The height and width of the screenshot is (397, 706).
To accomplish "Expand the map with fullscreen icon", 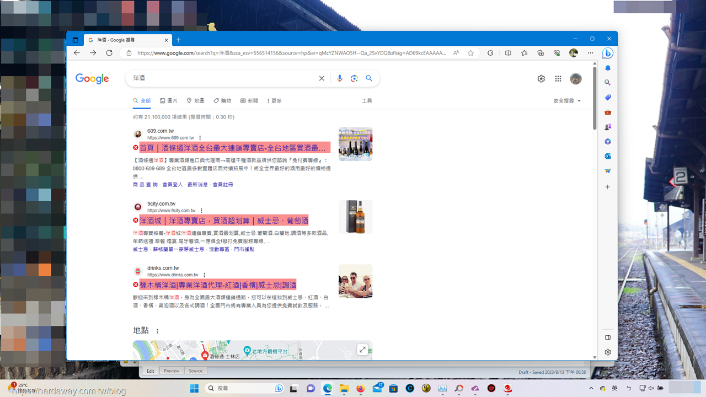I will [362, 350].
